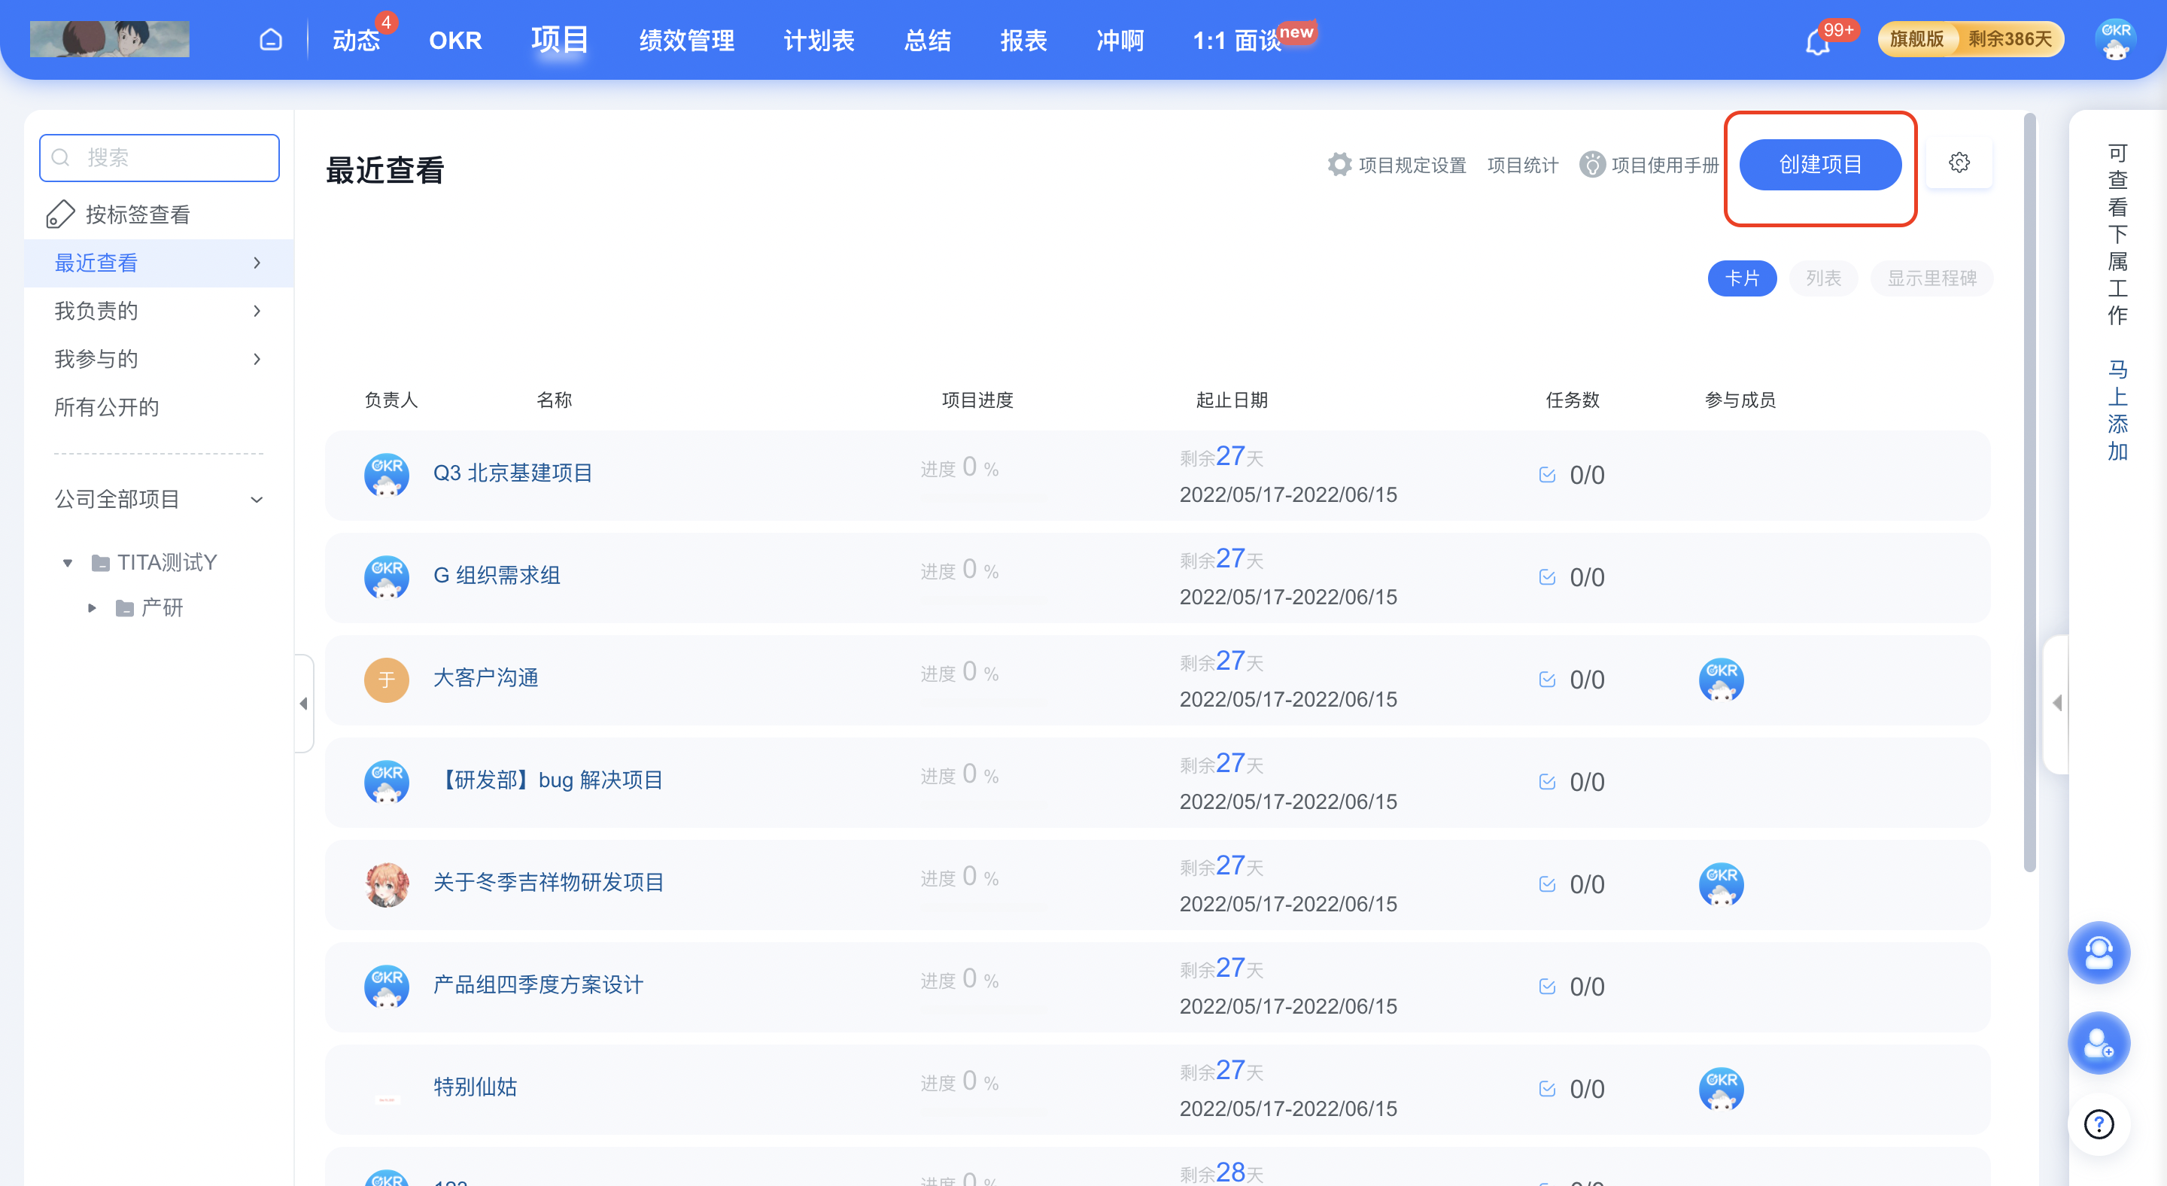
Task: Open project 特别仙姑
Action: [x=476, y=1087]
